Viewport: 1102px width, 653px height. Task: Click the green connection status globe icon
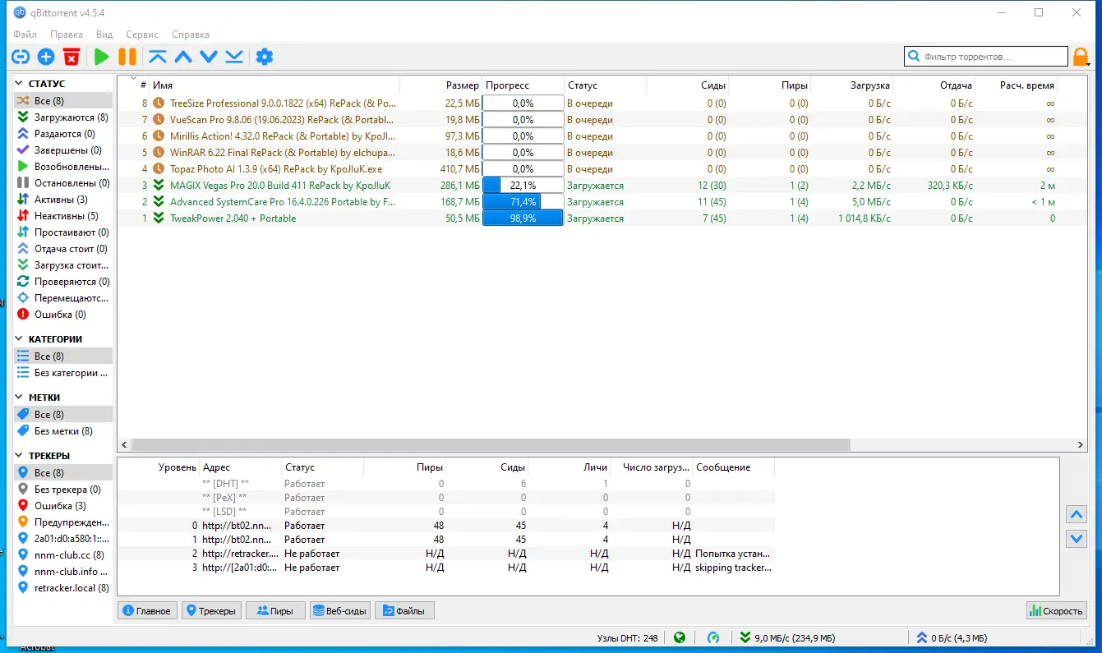(680, 637)
